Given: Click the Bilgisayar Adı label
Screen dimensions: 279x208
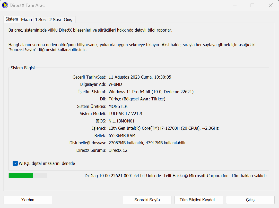Looking at the screenshot, I should click(x=93, y=84).
